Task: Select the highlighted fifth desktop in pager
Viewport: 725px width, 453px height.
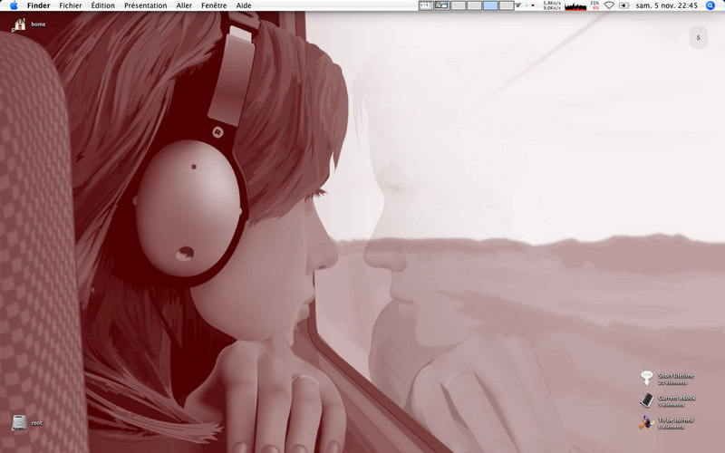Action: [490, 5]
